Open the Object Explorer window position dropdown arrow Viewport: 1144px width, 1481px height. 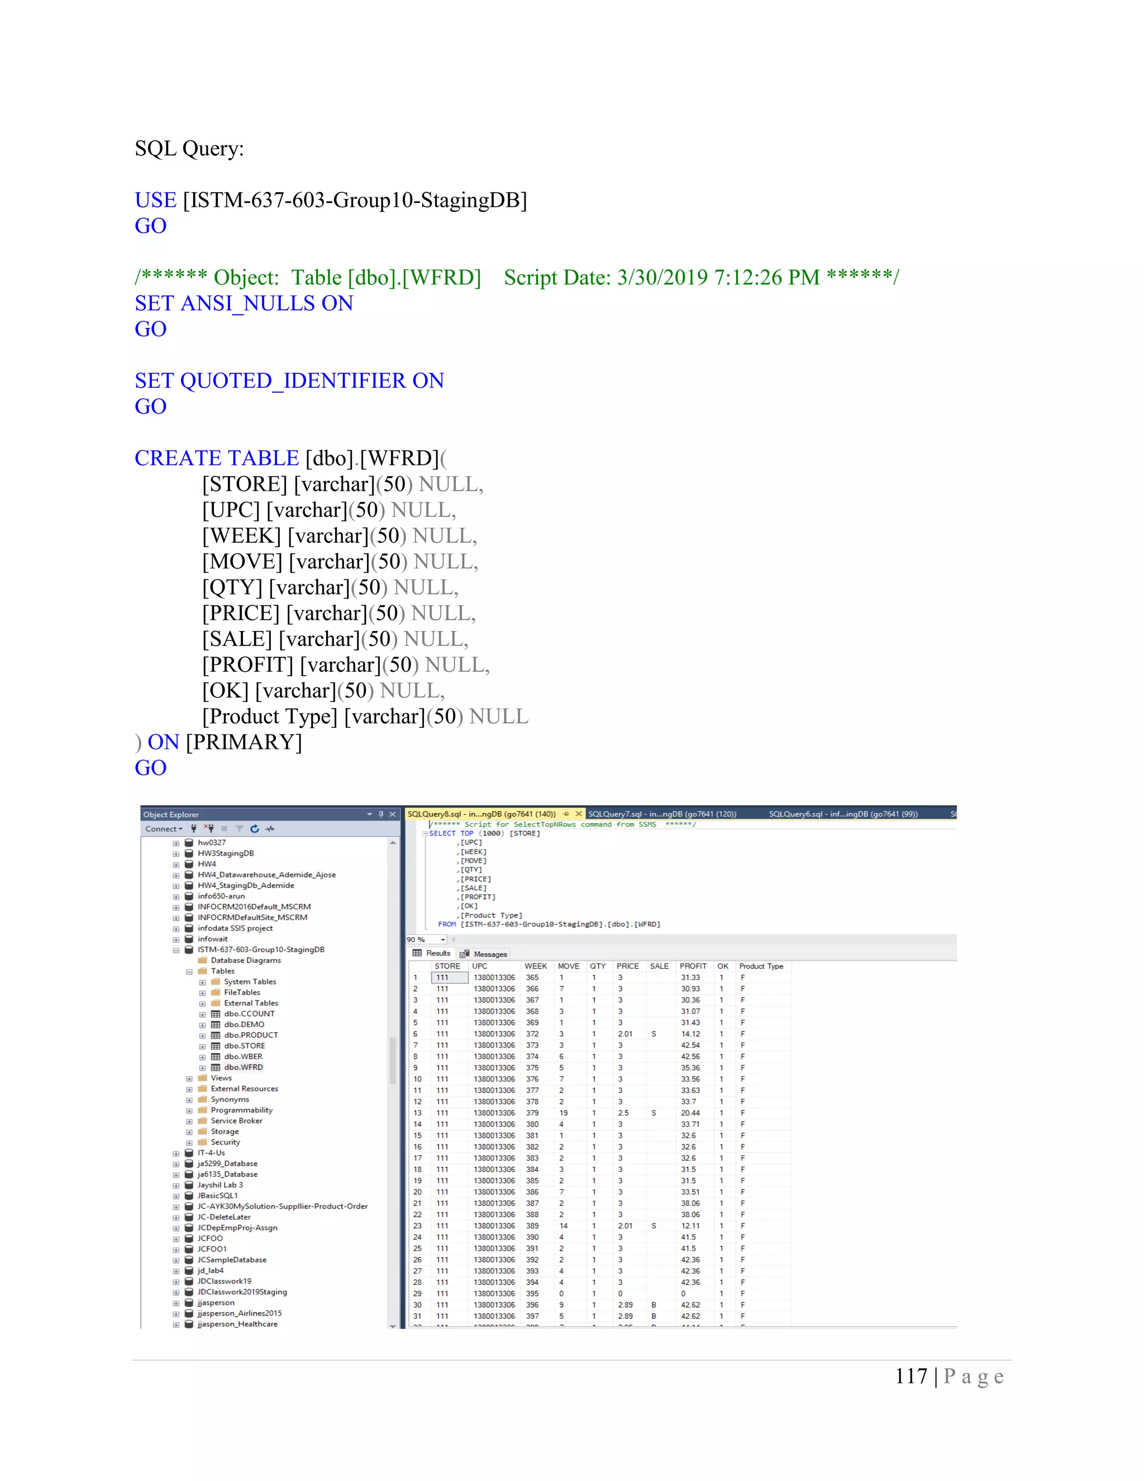pos(369,814)
